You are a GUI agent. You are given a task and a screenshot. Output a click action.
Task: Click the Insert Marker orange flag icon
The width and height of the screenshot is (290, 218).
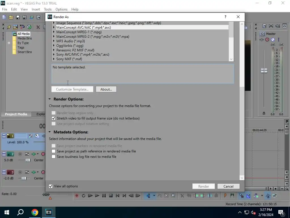point(225,196)
